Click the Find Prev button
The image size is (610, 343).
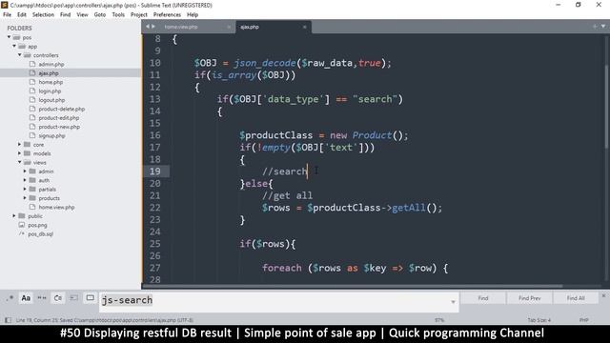point(530,298)
